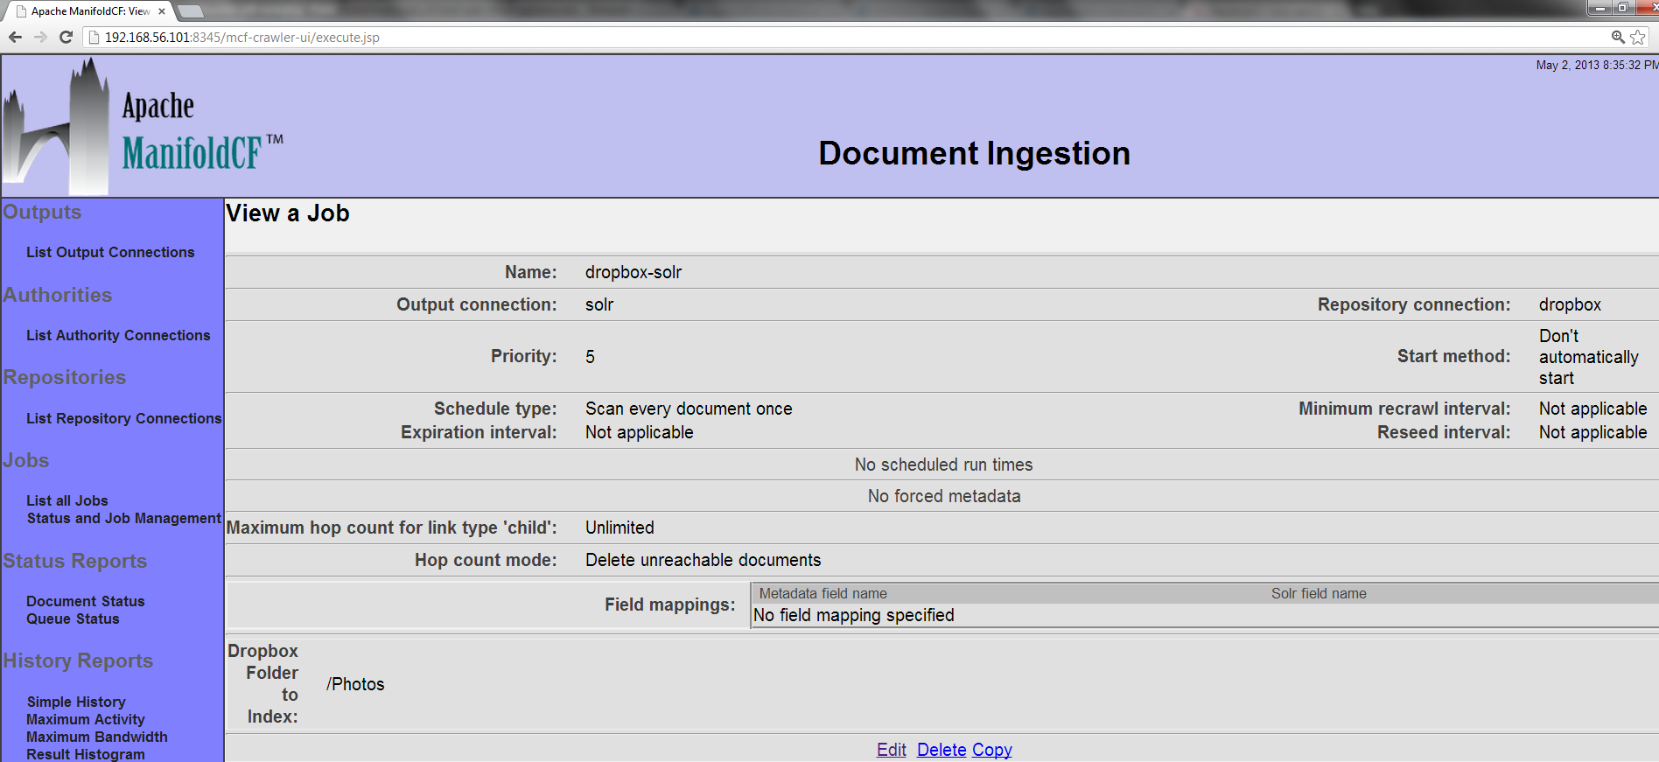The image size is (1659, 762).
Task: Close the Apache ManifoldCF browser tab
Action: (x=162, y=11)
